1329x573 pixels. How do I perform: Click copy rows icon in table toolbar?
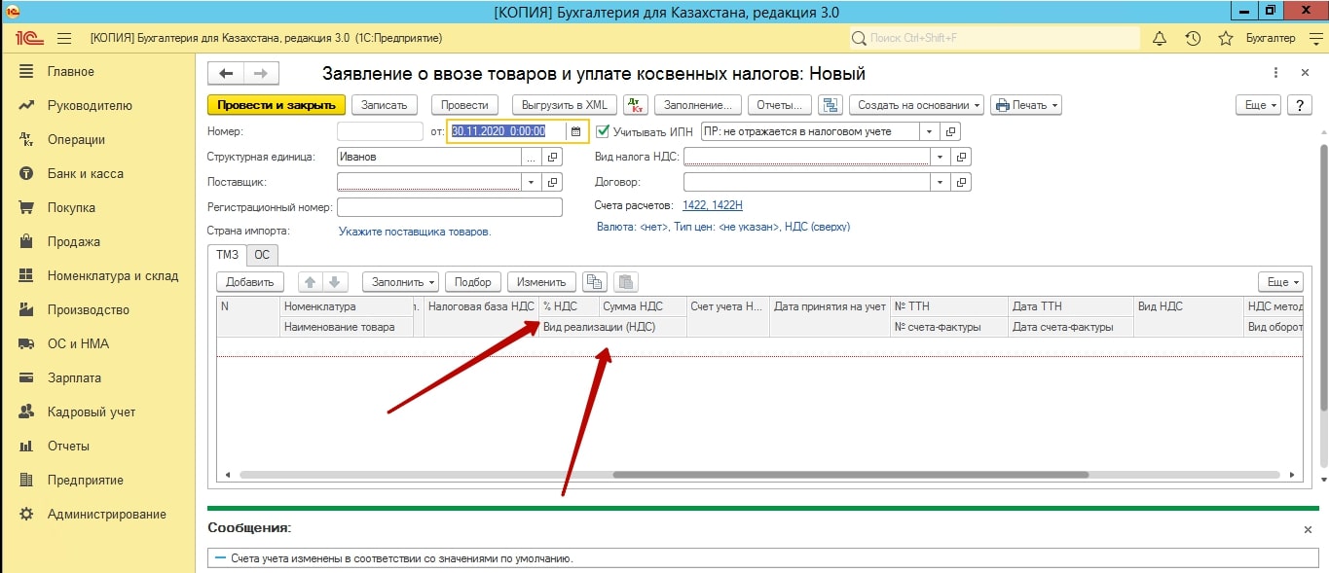593,282
